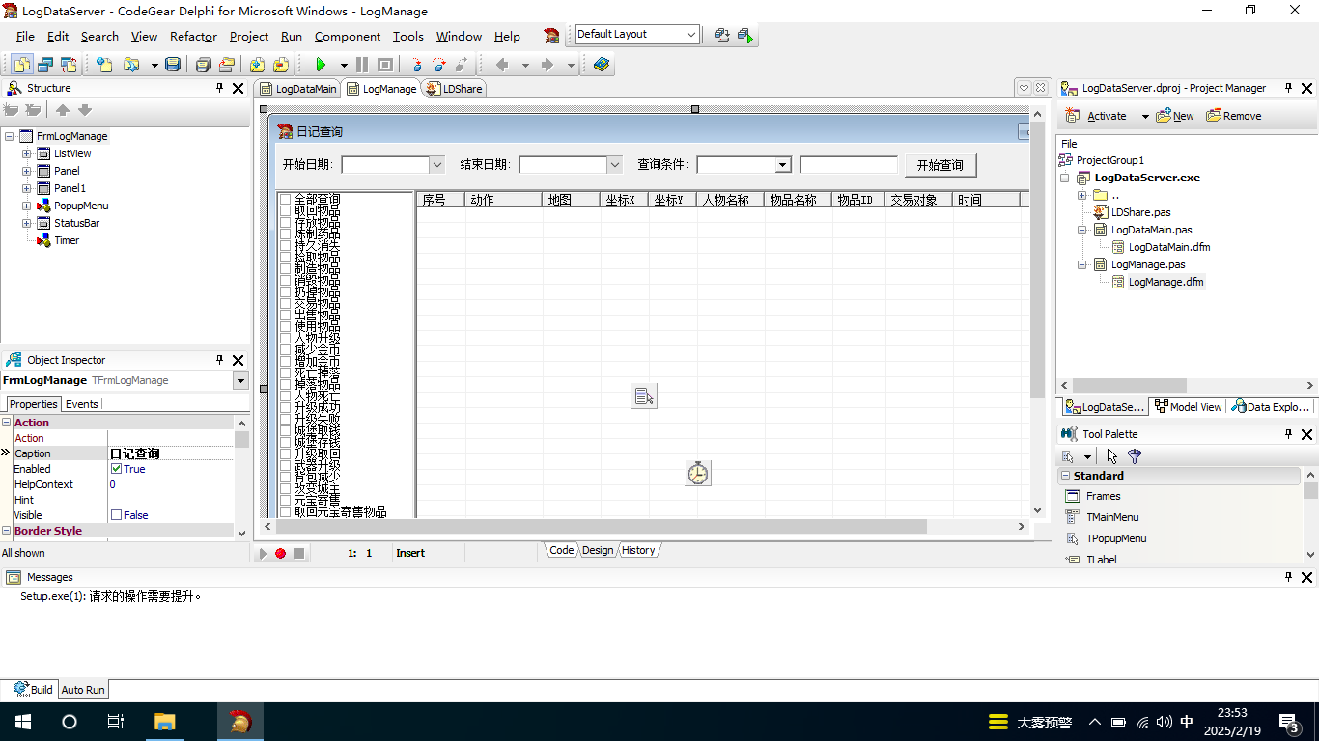Select LDShare.pas in Project Manager
This screenshot has width=1319, height=741.
pyautogui.click(x=1140, y=212)
